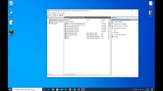Open the Файл menu
The width and height of the screenshot is (163, 91).
(49, 13)
